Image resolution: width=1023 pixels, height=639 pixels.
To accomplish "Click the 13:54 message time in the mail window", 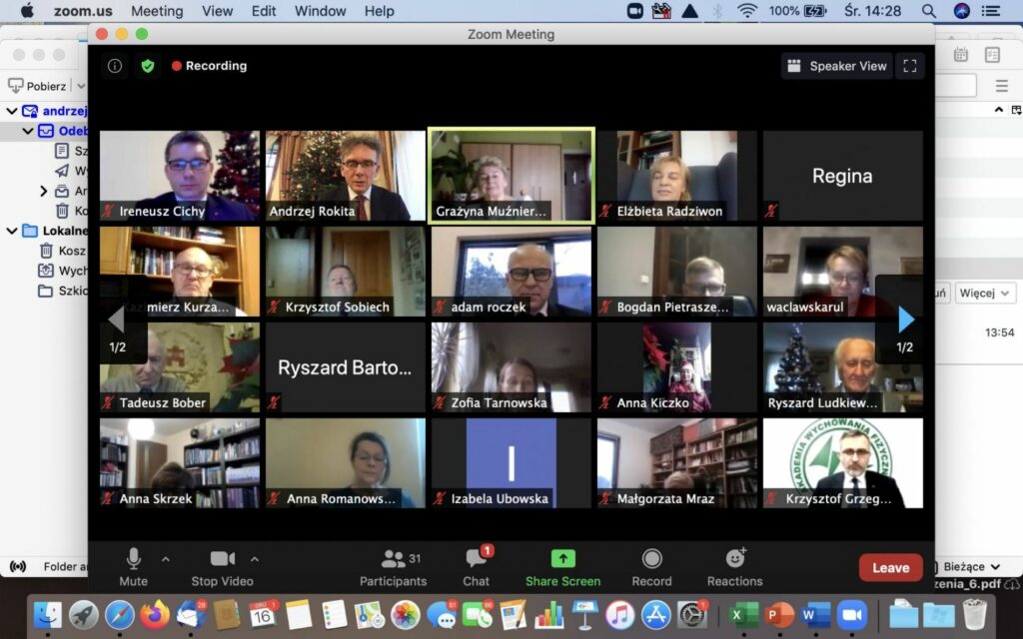I will [999, 332].
